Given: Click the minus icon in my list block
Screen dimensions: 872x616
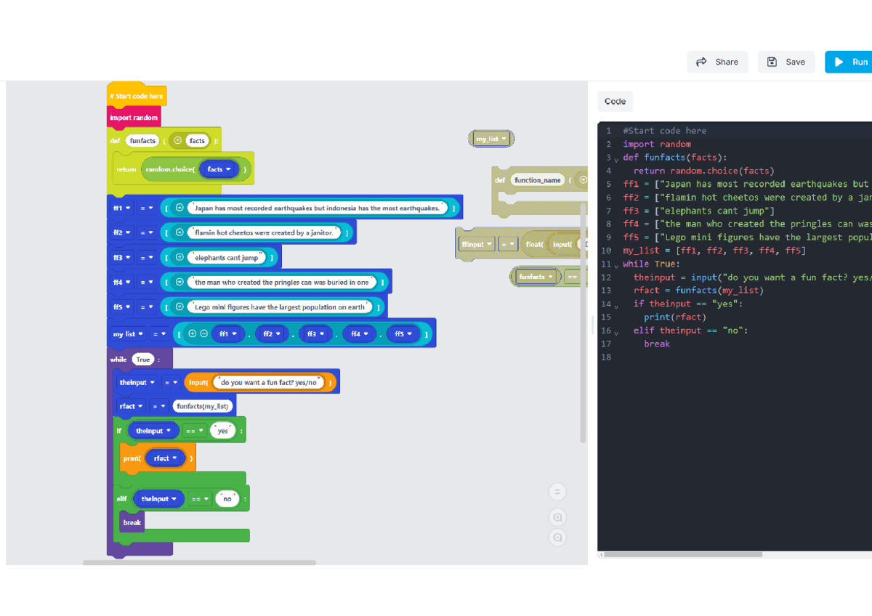Looking at the screenshot, I should click(x=203, y=334).
